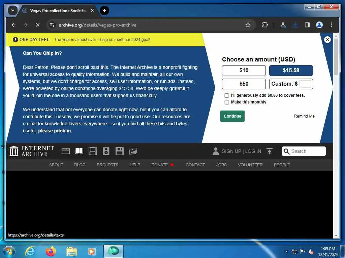Click the forward navigation arrow

[26, 25]
